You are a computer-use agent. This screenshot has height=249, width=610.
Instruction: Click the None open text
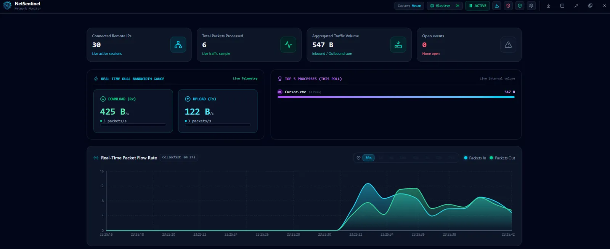(x=431, y=54)
